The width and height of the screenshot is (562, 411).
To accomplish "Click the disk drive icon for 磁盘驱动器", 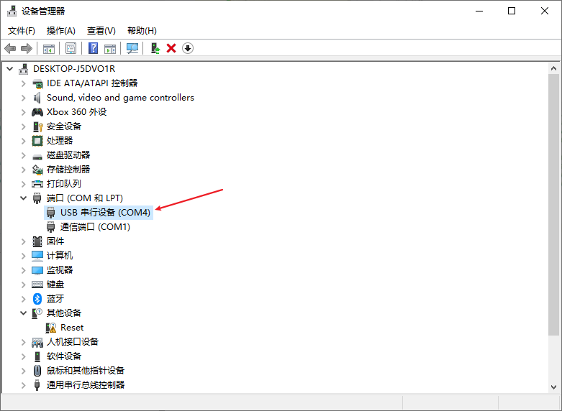I will [x=37, y=157].
